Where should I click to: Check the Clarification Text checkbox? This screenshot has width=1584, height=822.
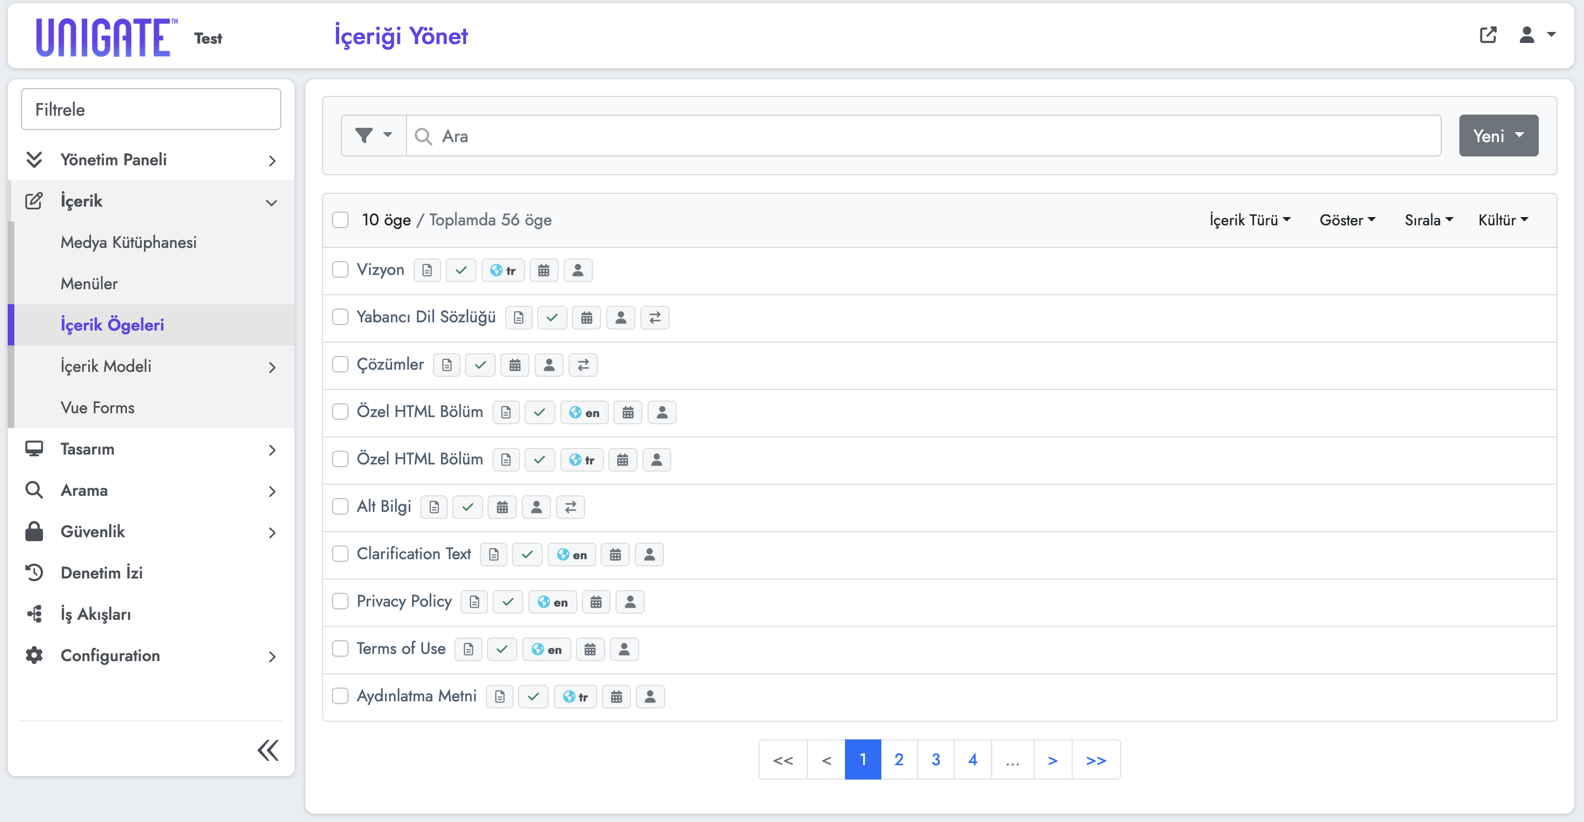coord(340,554)
